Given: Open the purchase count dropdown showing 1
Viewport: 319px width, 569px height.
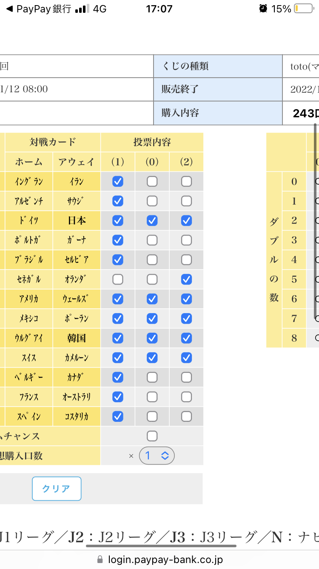Looking at the screenshot, I should pyautogui.click(x=157, y=456).
